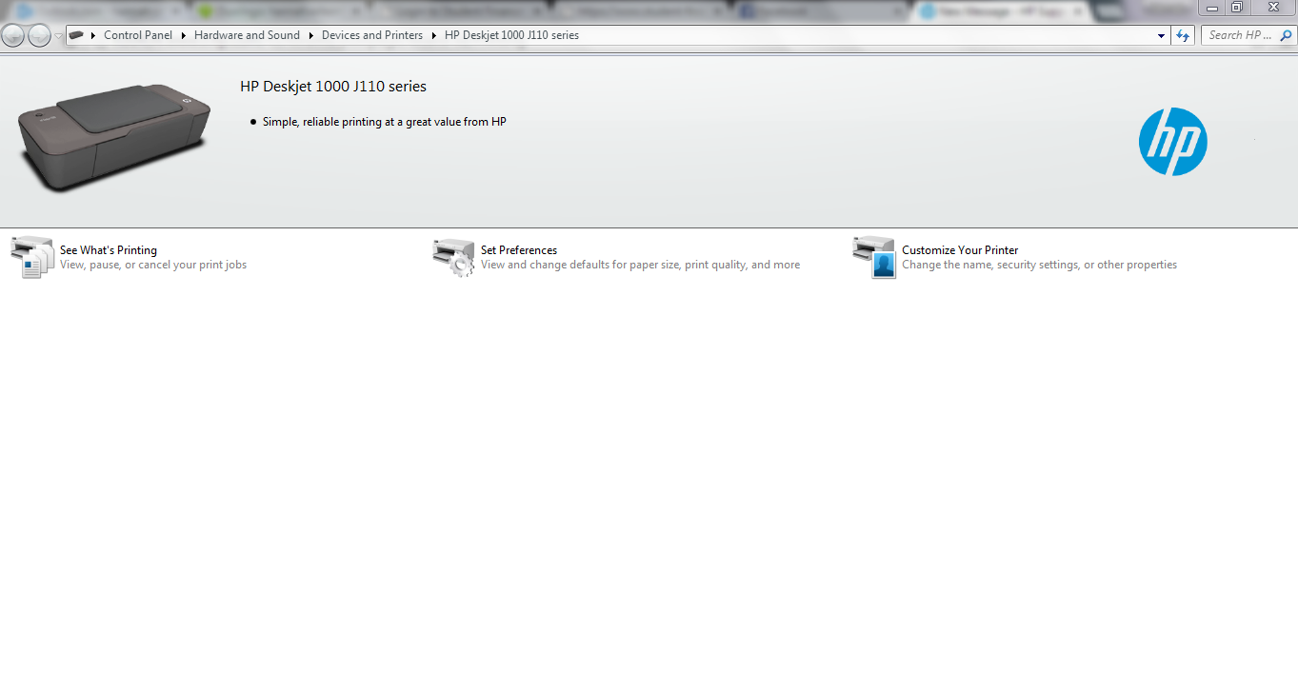Open the recent pages dropdown arrow
This screenshot has width=1298, height=691.
[58, 36]
